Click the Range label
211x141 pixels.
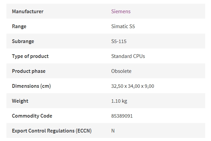tap(19, 26)
